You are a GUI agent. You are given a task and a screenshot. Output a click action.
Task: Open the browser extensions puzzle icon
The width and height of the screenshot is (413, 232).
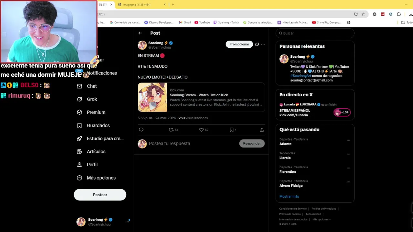click(x=399, y=14)
